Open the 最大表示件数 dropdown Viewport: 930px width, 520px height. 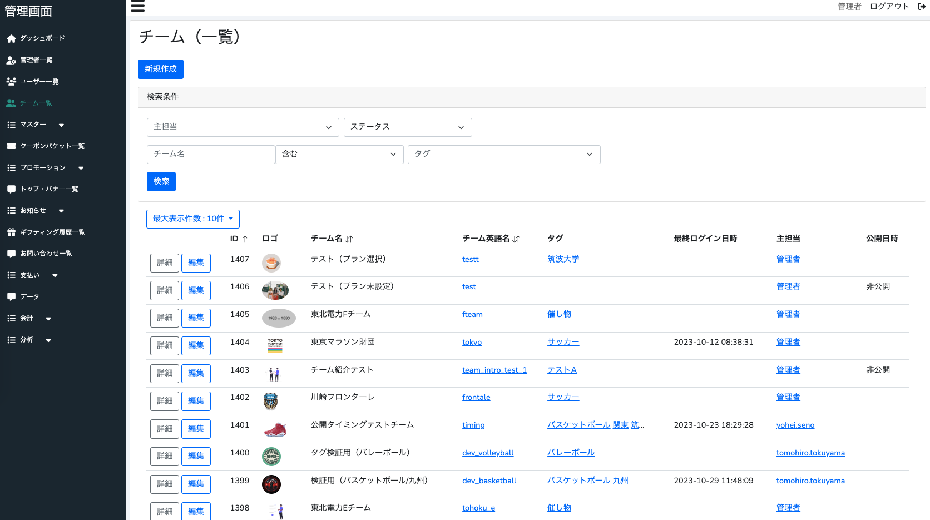tap(192, 219)
